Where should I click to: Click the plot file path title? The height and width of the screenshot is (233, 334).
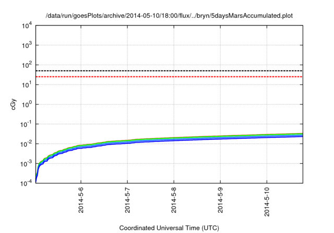(169, 16)
